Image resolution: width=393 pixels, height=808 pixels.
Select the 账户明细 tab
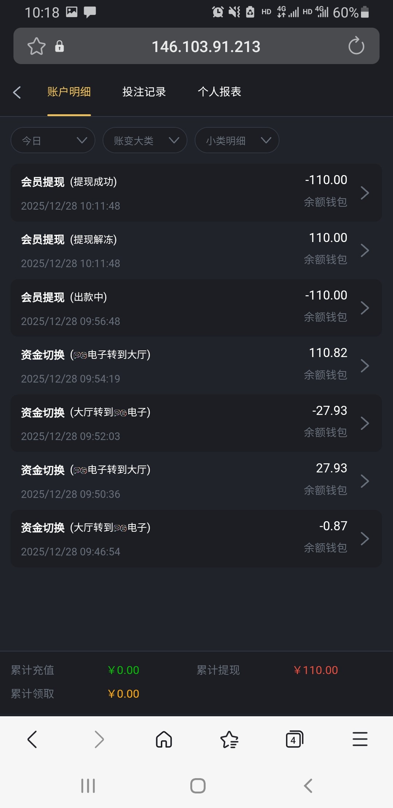click(x=69, y=92)
